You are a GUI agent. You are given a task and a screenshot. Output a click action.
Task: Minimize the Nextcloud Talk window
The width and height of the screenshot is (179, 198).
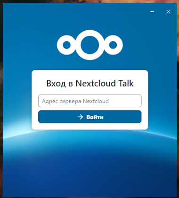click(152, 12)
